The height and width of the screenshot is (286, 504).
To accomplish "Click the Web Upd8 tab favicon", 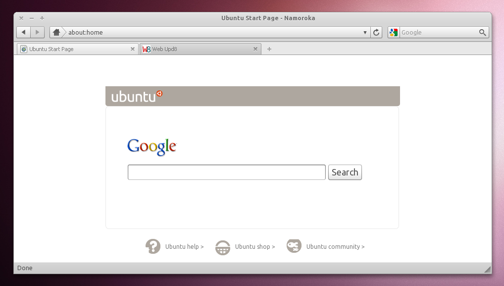I will click(x=147, y=49).
